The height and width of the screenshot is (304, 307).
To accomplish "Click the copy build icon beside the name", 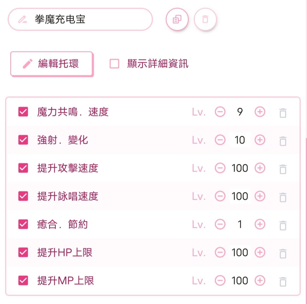I will 177,19.
